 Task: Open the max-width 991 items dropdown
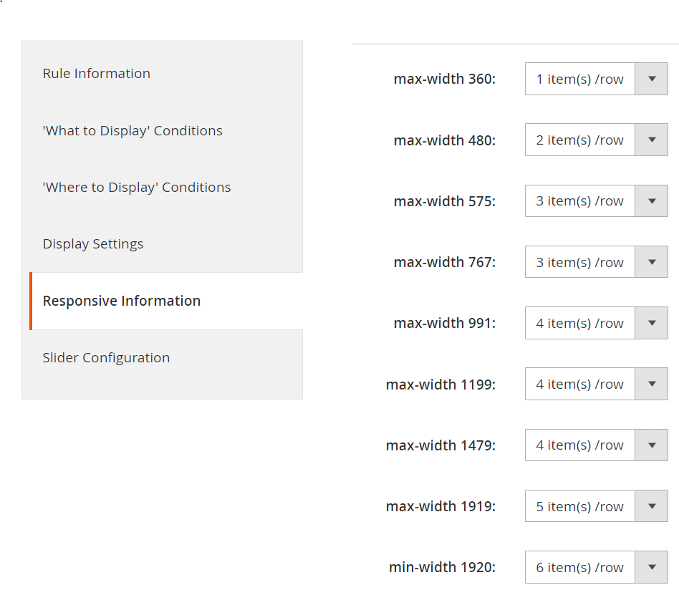click(x=596, y=324)
